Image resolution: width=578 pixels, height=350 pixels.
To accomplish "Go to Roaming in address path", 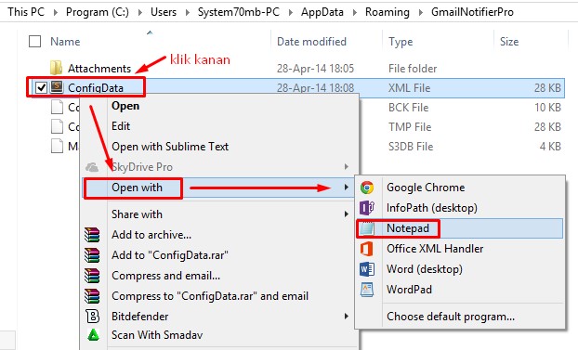I will tap(388, 12).
